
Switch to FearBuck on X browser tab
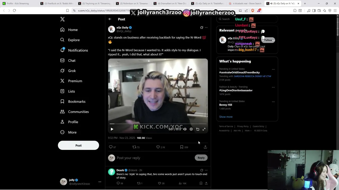(x=56, y=3)
